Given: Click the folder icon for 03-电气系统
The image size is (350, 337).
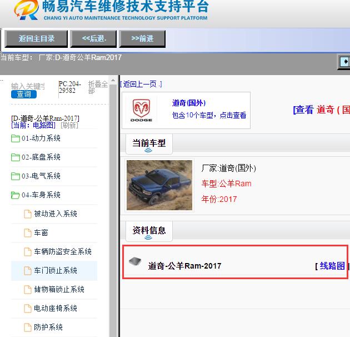Looking at the screenshot, I should pyautogui.click(x=16, y=176).
